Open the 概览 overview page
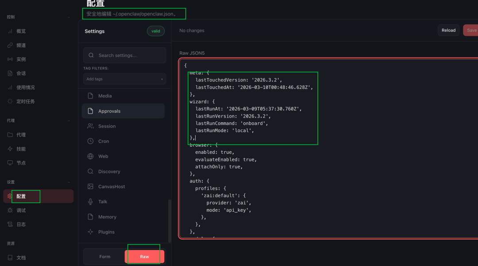The width and height of the screenshot is (478, 266). click(38, 31)
